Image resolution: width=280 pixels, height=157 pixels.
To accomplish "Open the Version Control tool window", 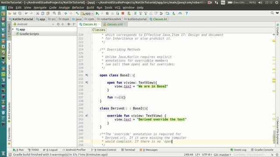I will coord(104,150).
